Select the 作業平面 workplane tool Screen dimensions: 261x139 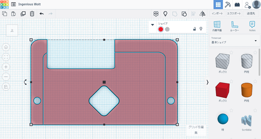[x=217, y=26]
